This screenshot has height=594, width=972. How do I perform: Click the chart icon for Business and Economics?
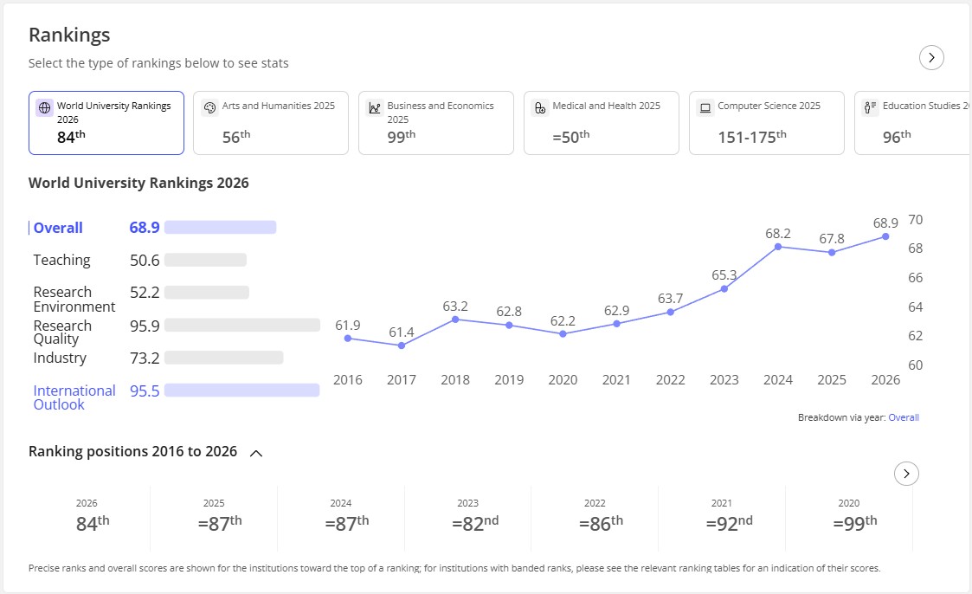375,108
